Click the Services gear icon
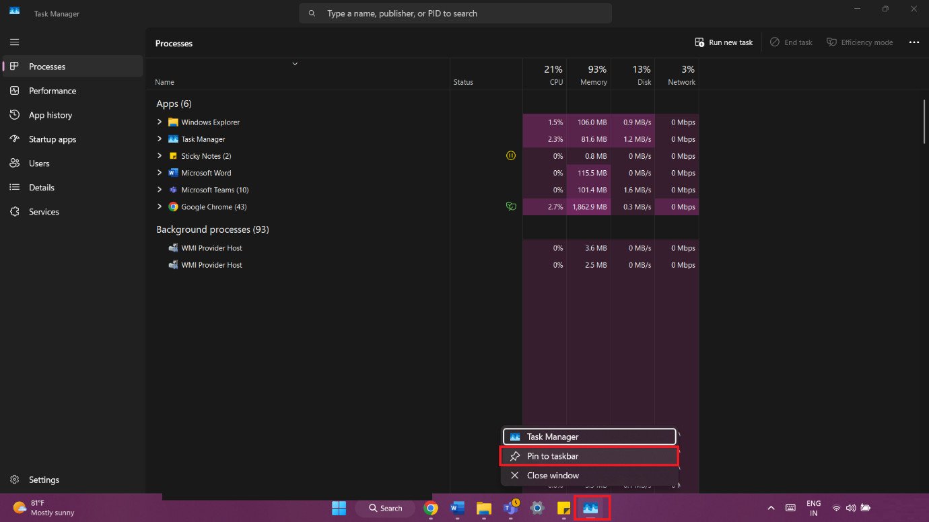This screenshot has width=929, height=522. 14,212
